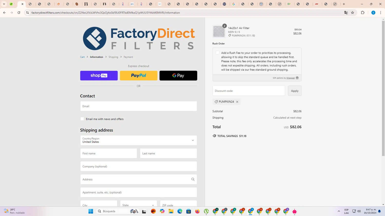Focus the First name field
Viewport: 385px width, 216px height.
[x=109, y=153]
